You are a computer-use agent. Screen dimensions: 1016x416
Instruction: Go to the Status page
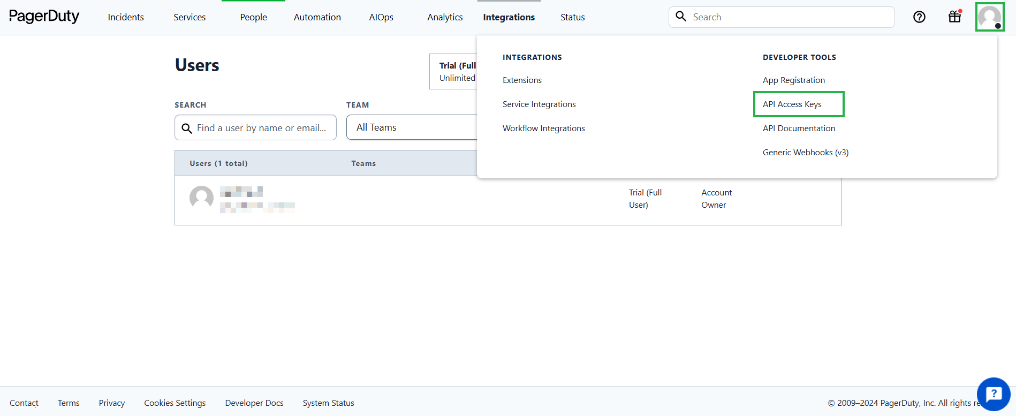(x=573, y=17)
